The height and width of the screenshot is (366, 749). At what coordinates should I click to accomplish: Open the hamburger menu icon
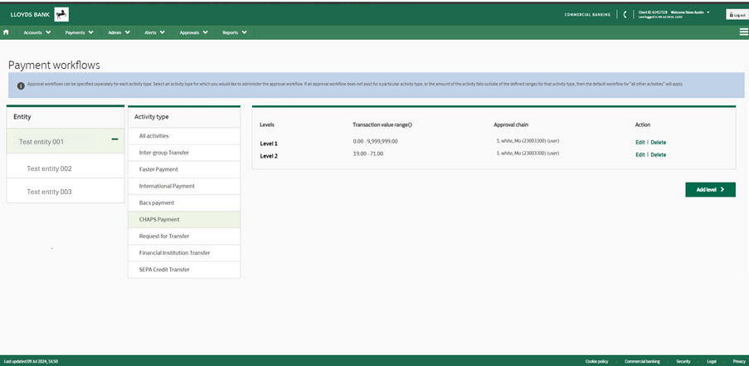pyautogui.click(x=743, y=32)
